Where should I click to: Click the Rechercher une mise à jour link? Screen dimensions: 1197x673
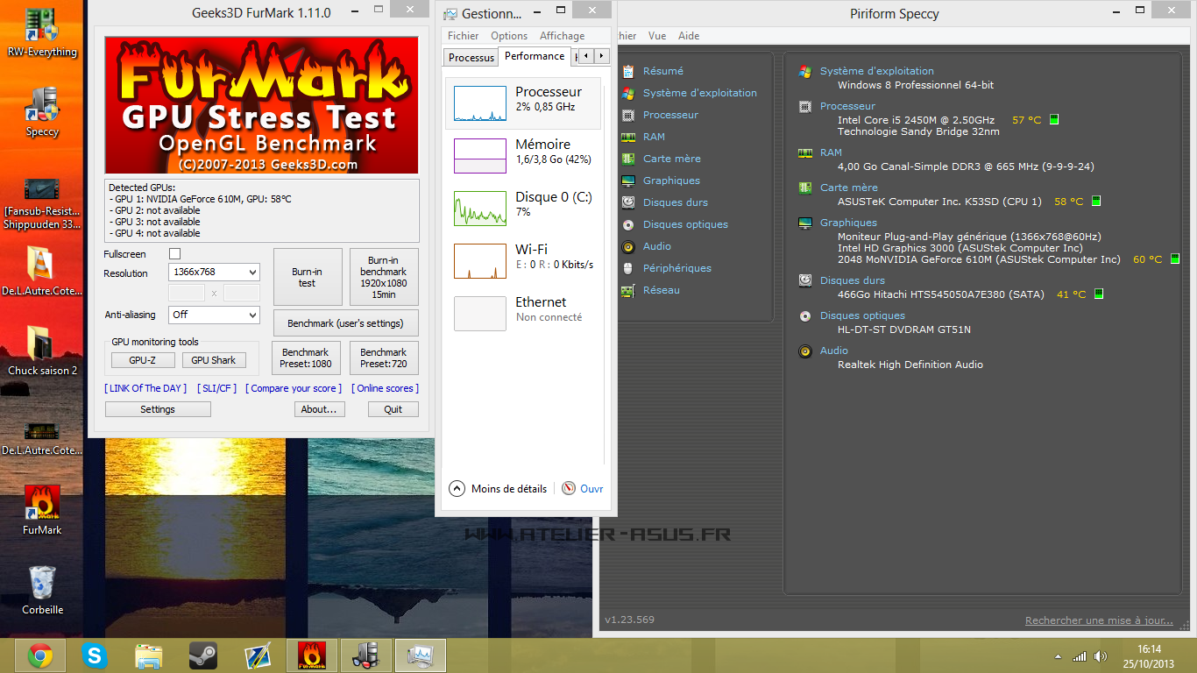pyautogui.click(x=1099, y=620)
